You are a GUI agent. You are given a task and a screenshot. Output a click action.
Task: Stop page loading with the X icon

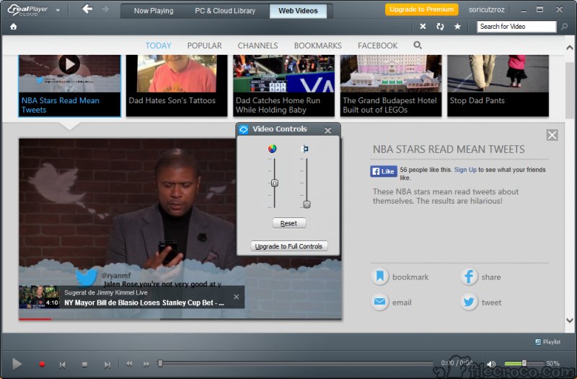click(423, 27)
